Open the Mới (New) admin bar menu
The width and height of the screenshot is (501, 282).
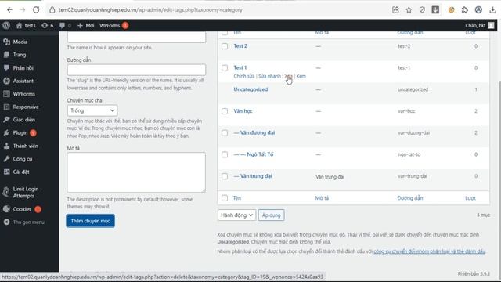(85, 25)
